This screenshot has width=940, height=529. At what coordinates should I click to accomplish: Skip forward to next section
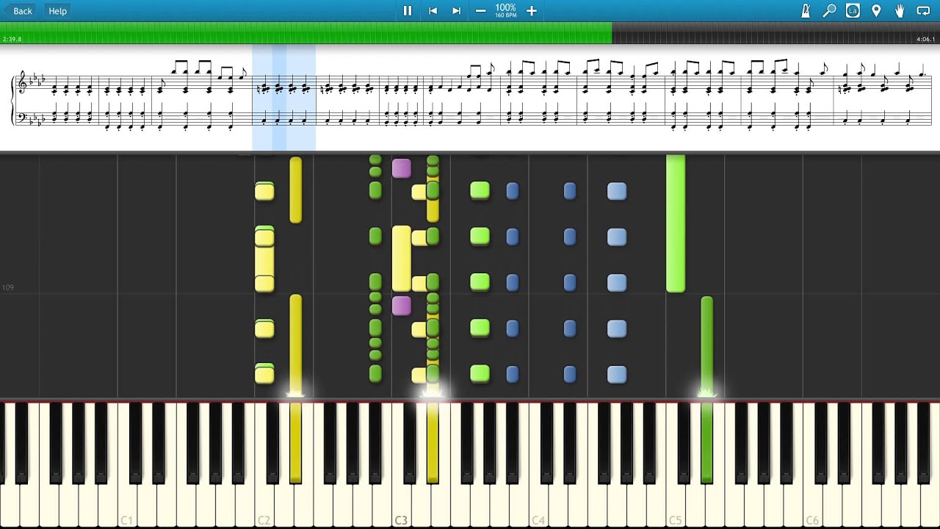[456, 11]
